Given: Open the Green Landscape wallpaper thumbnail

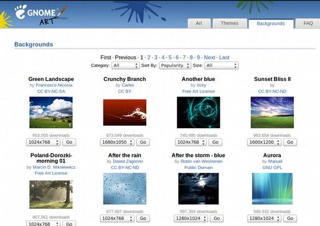Looking at the screenshot, I should point(51,112).
